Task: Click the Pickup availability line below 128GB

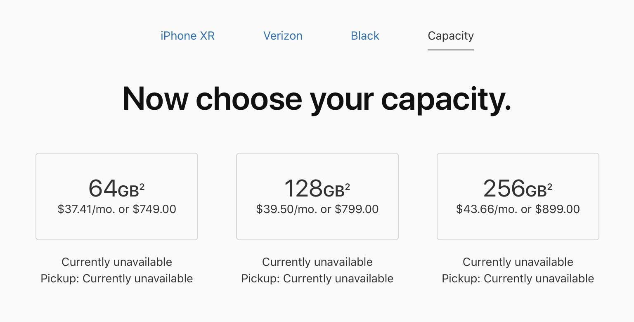Action: [317, 279]
